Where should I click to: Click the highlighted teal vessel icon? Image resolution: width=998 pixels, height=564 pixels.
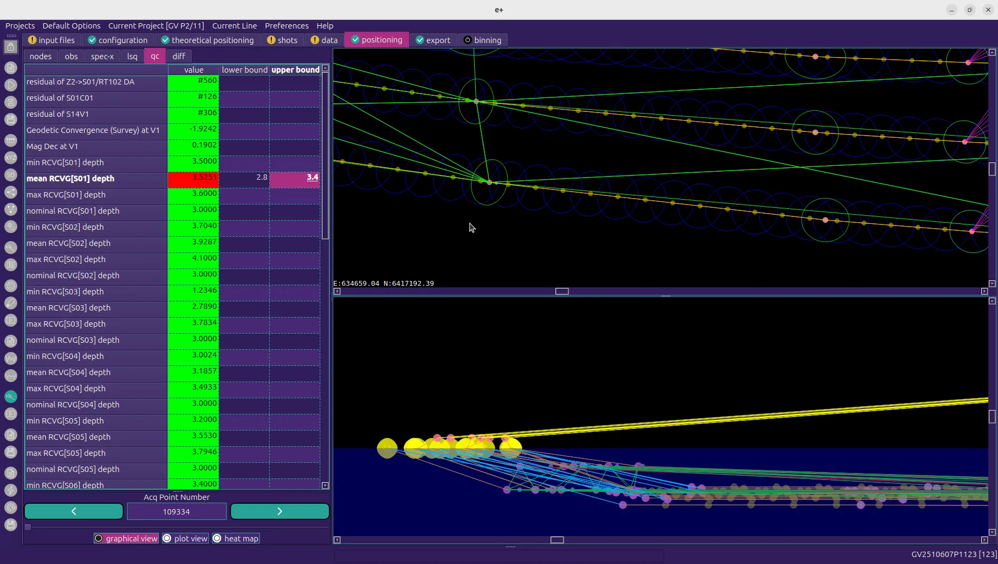pyautogui.click(x=11, y=397)
